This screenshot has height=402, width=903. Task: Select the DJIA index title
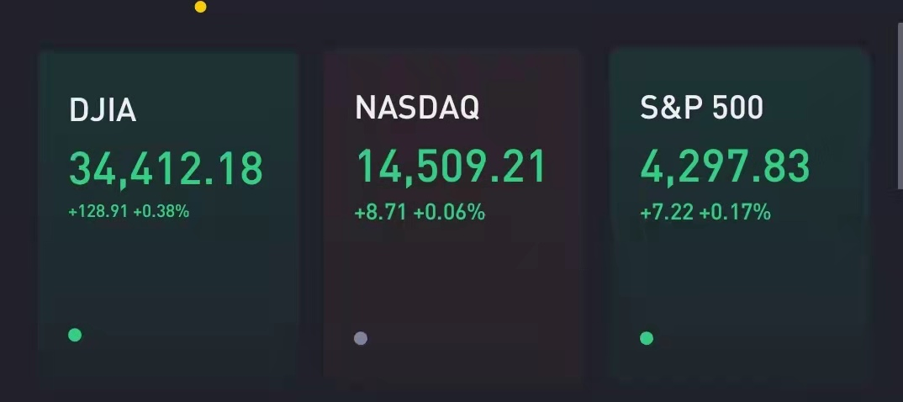103,109
